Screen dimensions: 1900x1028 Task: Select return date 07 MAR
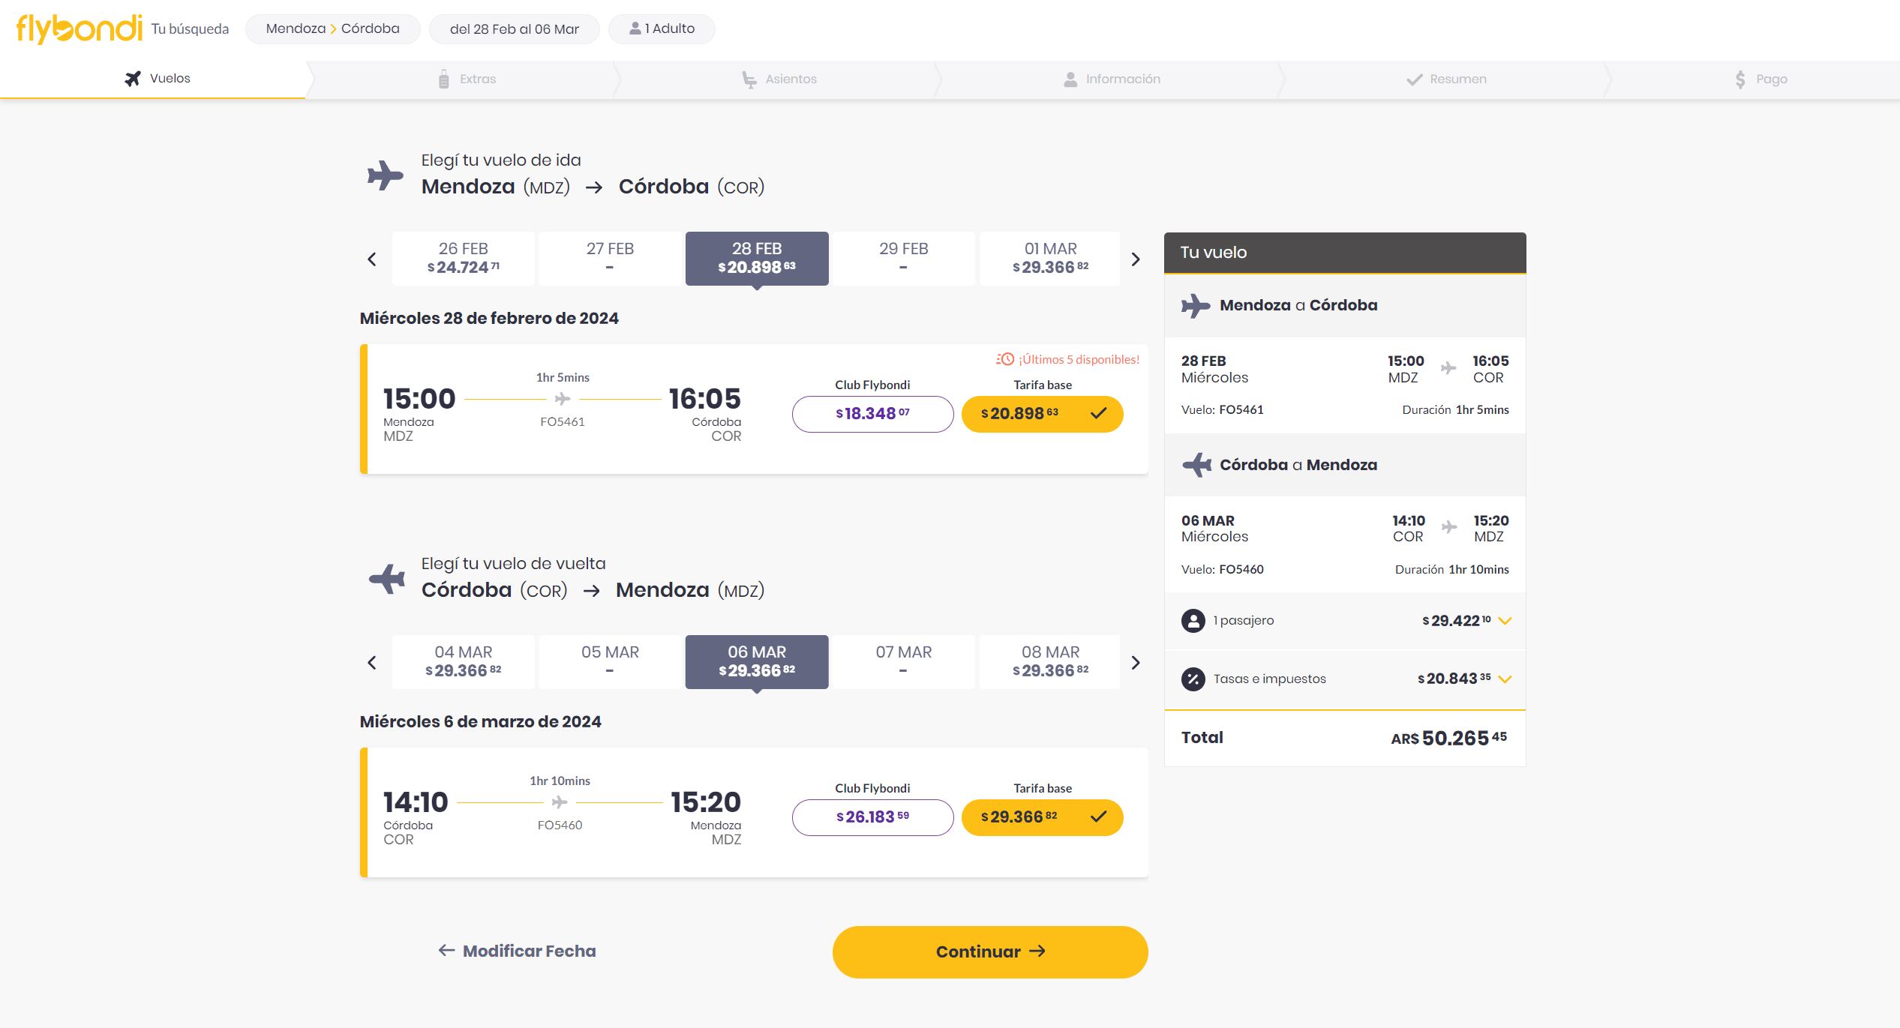[904, 661]
